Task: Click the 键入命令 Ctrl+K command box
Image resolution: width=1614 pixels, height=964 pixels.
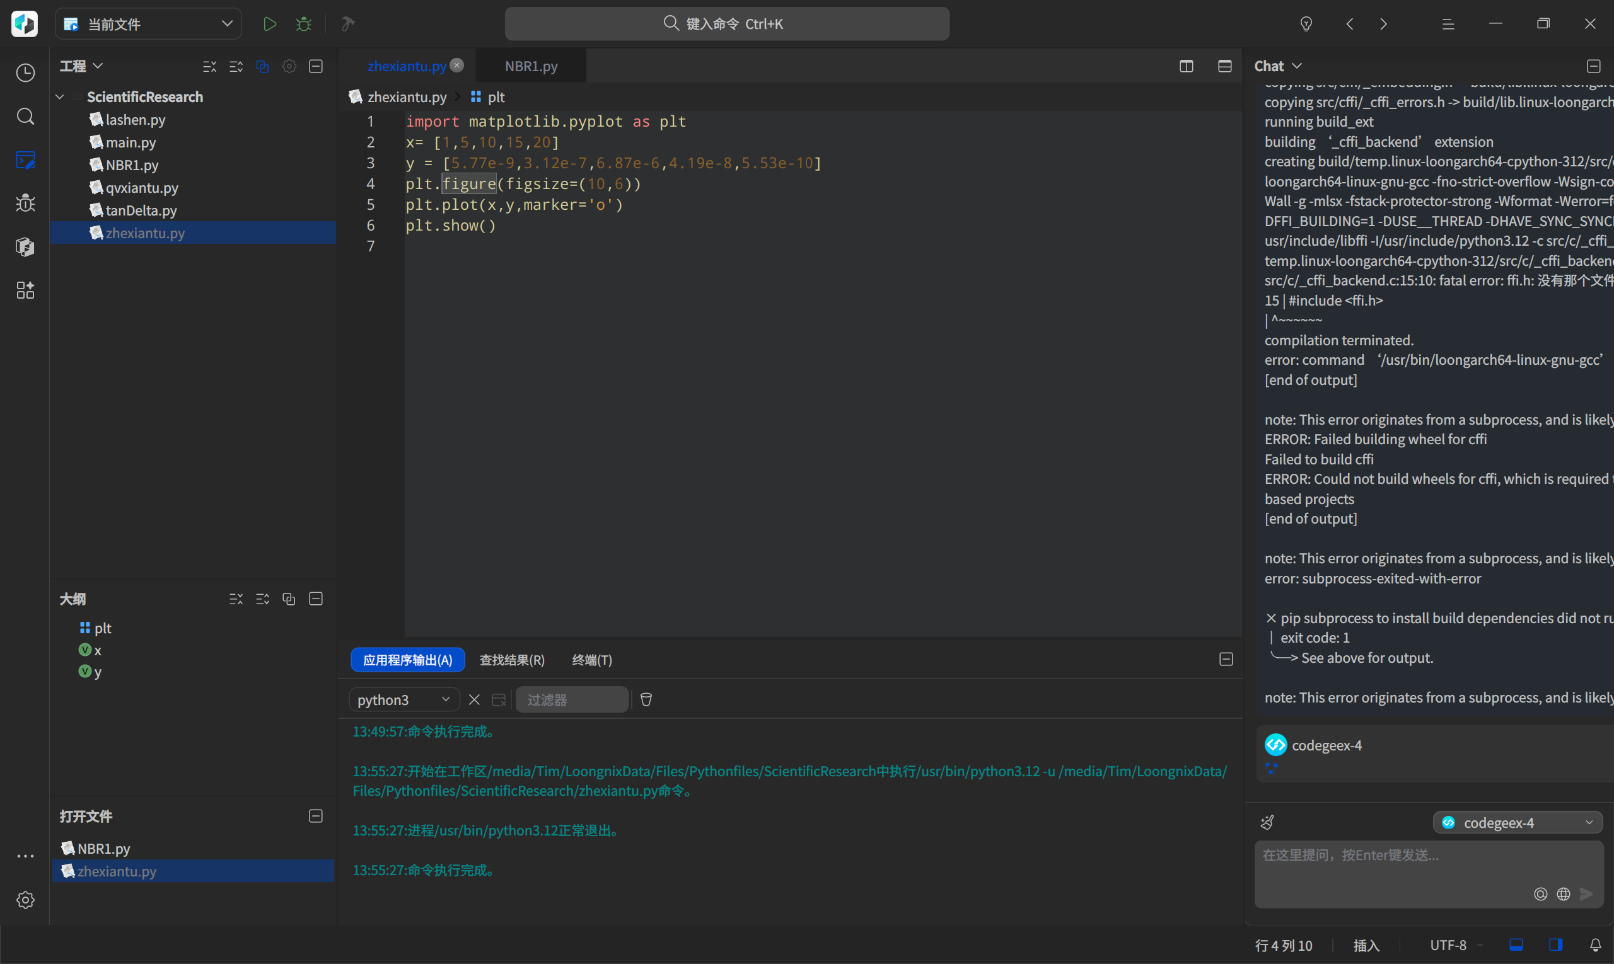Action: tap(727, 24)
